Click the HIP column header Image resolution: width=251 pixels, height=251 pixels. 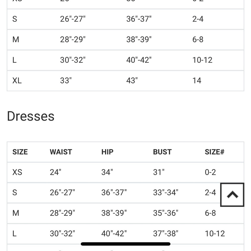click(107, 152)
